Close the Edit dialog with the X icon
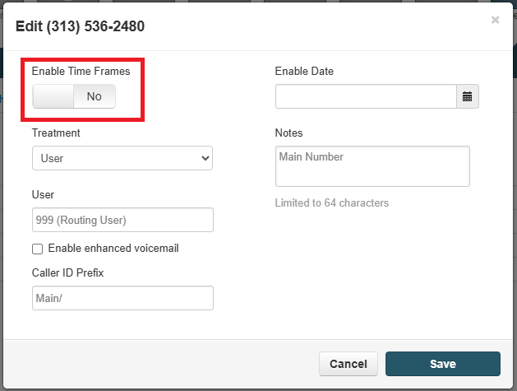This screenshot has height=391, width=517. pyautogui.click(x=495, y=20)
